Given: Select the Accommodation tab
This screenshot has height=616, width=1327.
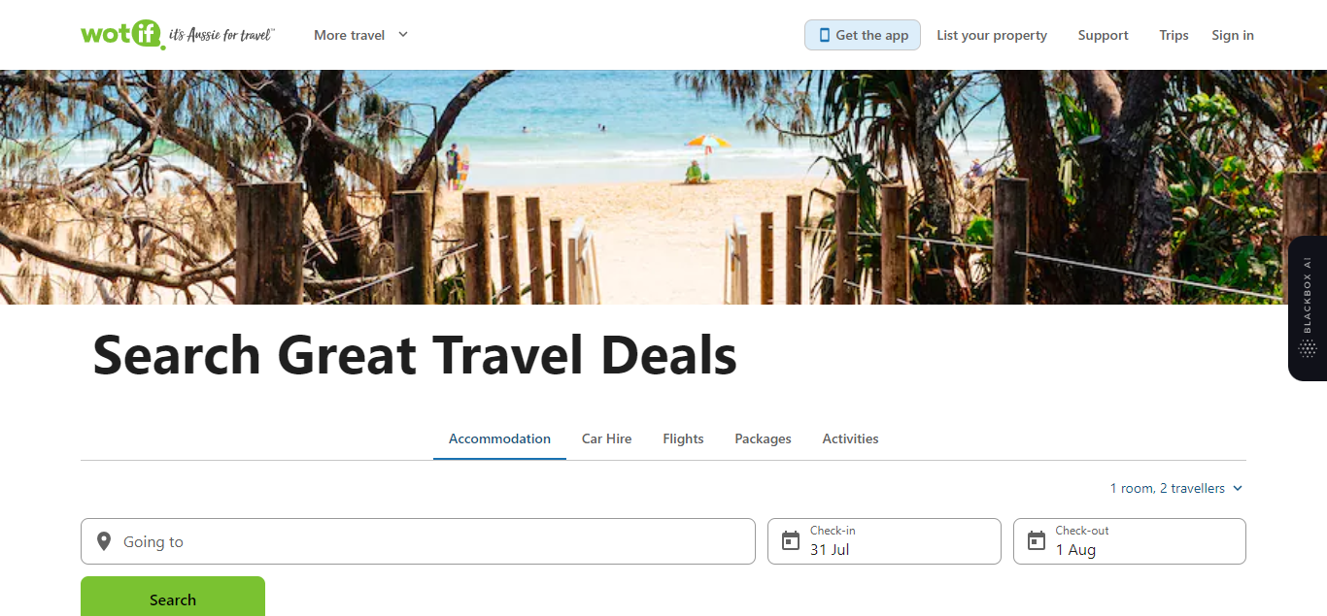Looking at the screenshot, I should (x=499, y=438).
